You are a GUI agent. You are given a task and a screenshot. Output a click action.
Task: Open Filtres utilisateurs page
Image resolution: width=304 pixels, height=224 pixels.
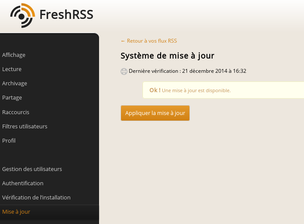(x=50, y=127)
